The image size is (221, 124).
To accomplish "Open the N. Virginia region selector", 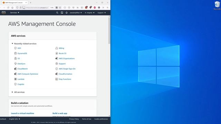I will [x=89, y=13].
